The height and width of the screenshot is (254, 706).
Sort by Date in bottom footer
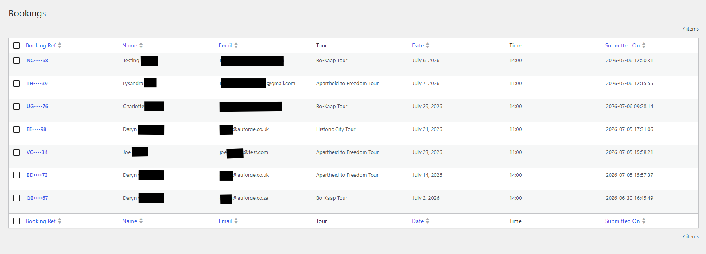418,221
